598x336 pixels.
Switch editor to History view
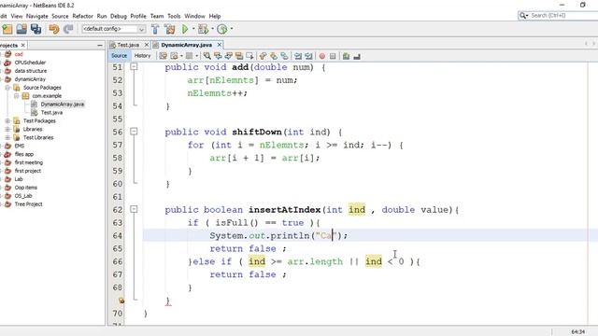pos(143,56)
